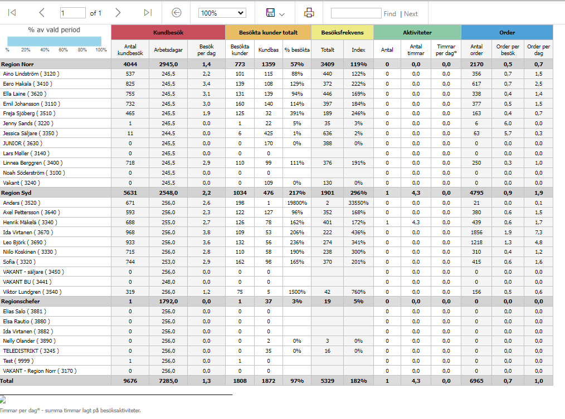Click Niilo Koskinen ( 3330 ) row
The height and width of the screenshot is (419, 565).
(x=276, y=252)
